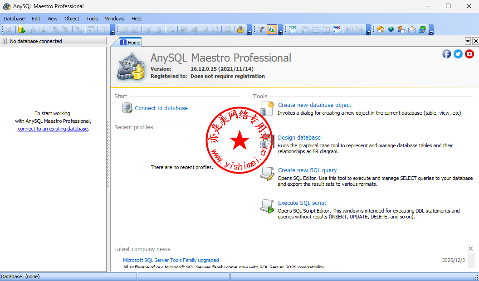Open the Database menu
Viewport: 479px width, 281px height.
click(x=14, y=19)
